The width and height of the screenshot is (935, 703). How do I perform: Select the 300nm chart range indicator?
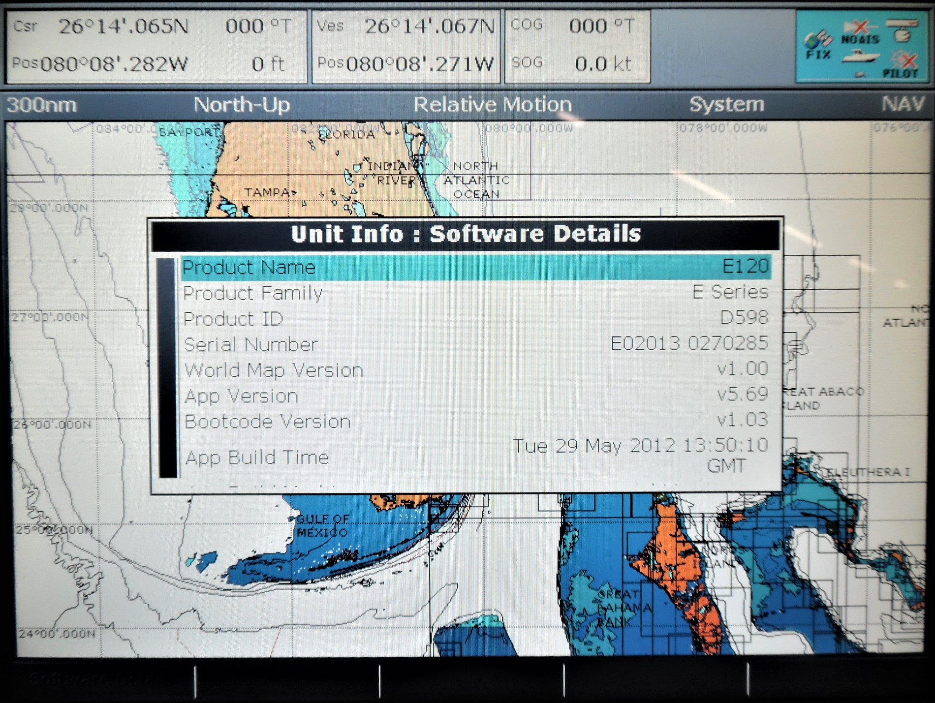(42, 105)
